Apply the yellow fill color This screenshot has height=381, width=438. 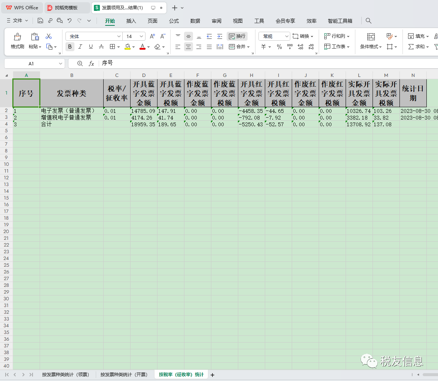[x=128, y=47]
